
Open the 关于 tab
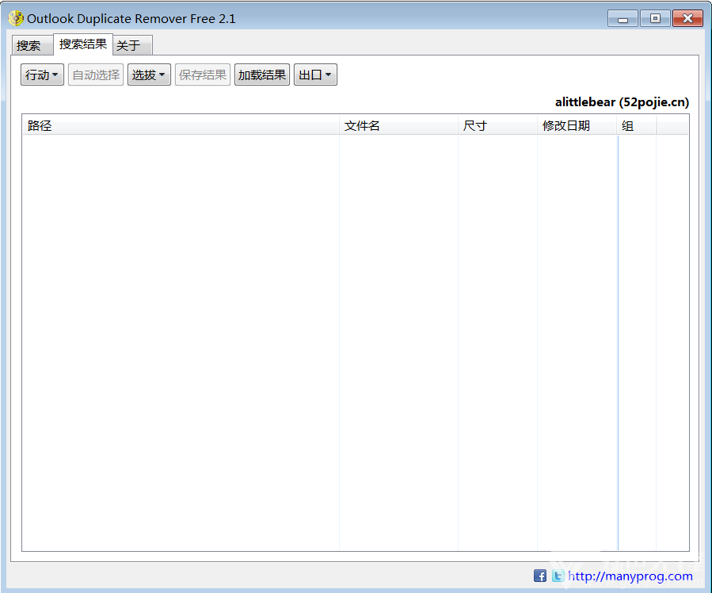pos(132,45)
